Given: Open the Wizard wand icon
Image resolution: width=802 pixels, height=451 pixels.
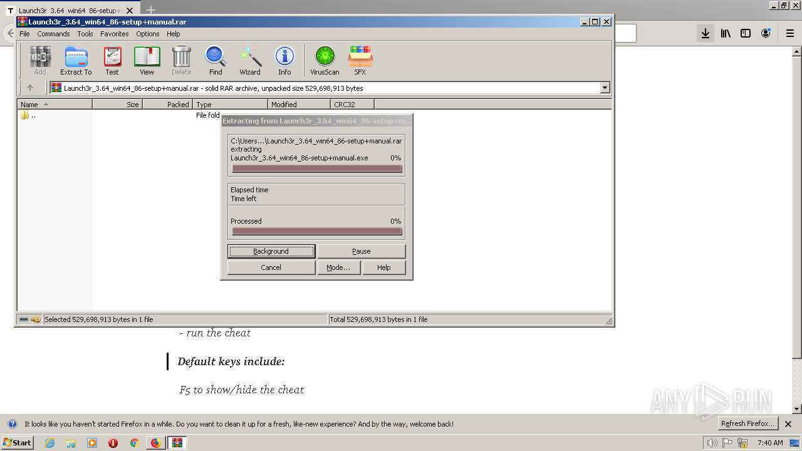Looking at the screenshot, I should pos(250,61).
